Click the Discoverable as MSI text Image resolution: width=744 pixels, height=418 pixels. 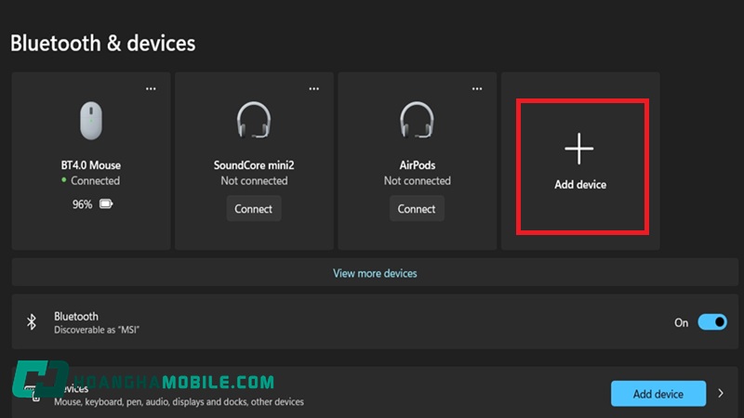coord(97,330)
